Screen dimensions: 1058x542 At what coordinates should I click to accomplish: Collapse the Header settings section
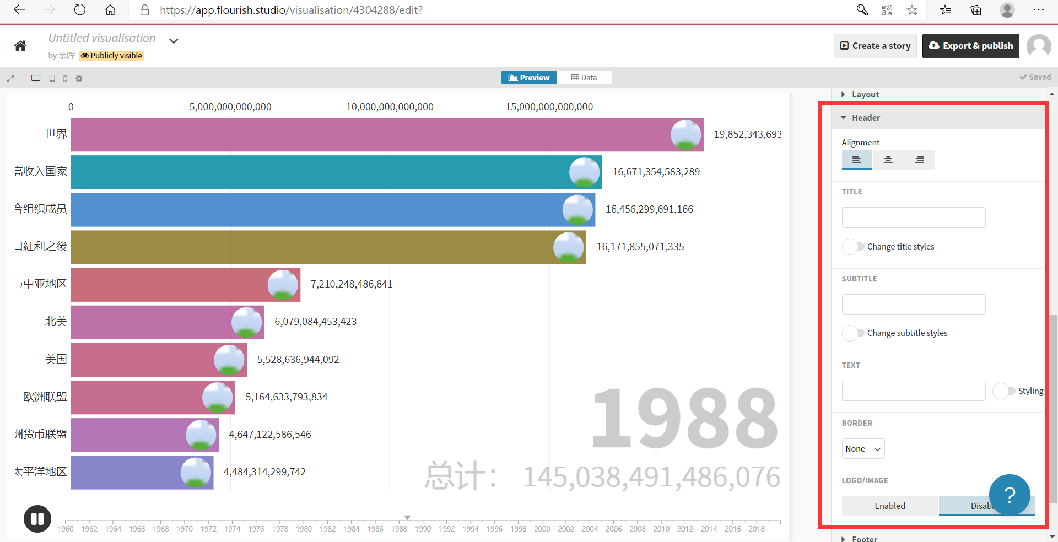pos(938,117)
